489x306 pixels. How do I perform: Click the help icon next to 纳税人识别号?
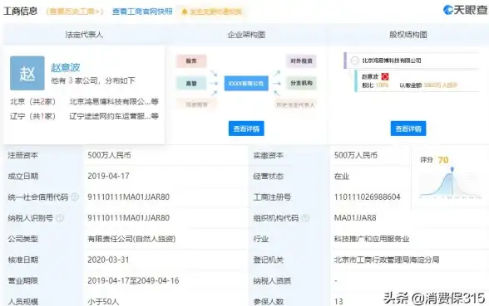(x=60, y=218)
